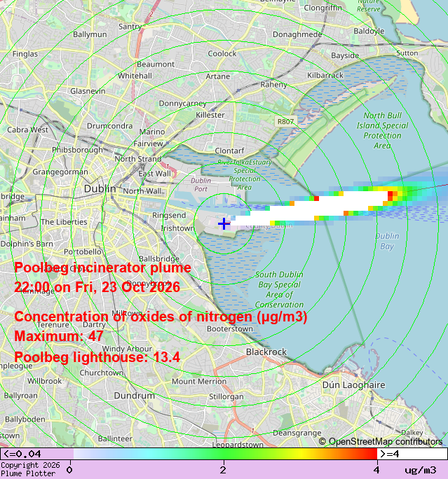Click the 'Artane' label
448x479 pixels.
pyautogui.click(x=218, y=76)
